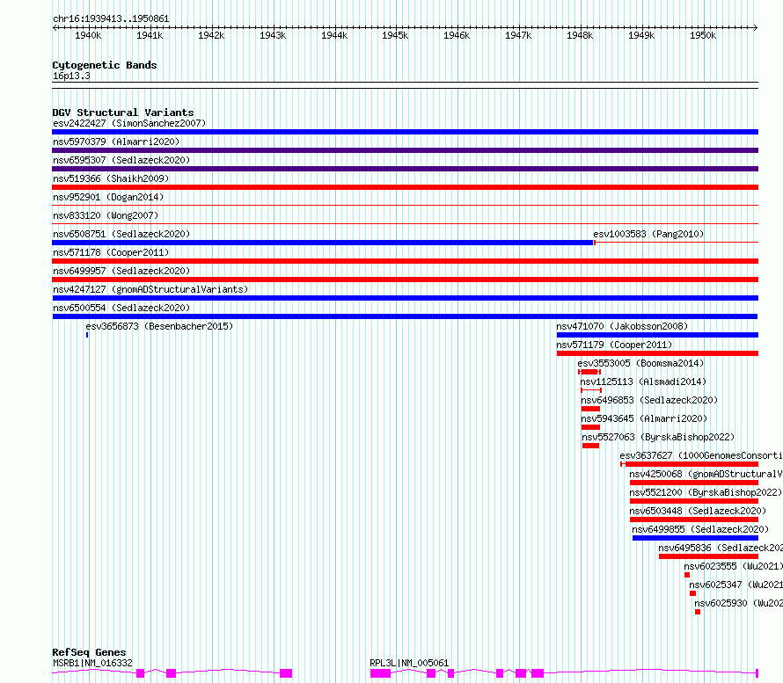Click the 1945k ruler position
The image size is (783, 683).
[395, 35]
